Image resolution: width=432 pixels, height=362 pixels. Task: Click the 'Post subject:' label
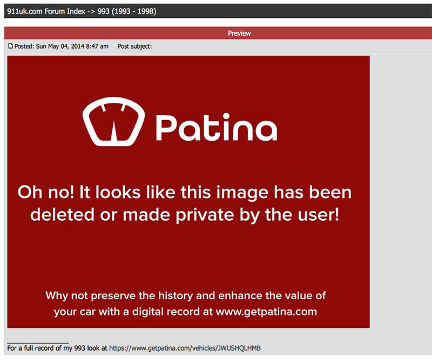point(134,46)
